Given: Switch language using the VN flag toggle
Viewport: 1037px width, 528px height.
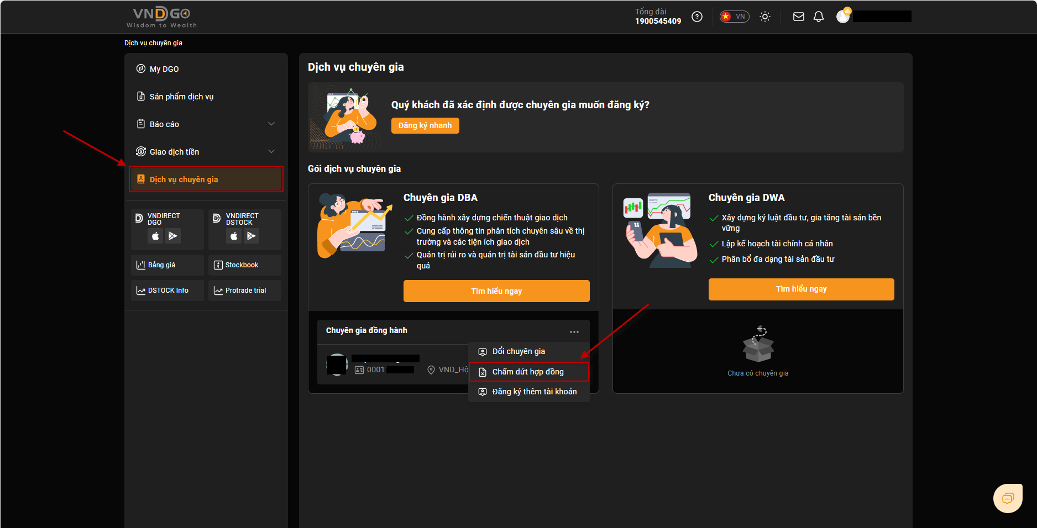Looking at the screenshot, I should (x=734, y=17).
